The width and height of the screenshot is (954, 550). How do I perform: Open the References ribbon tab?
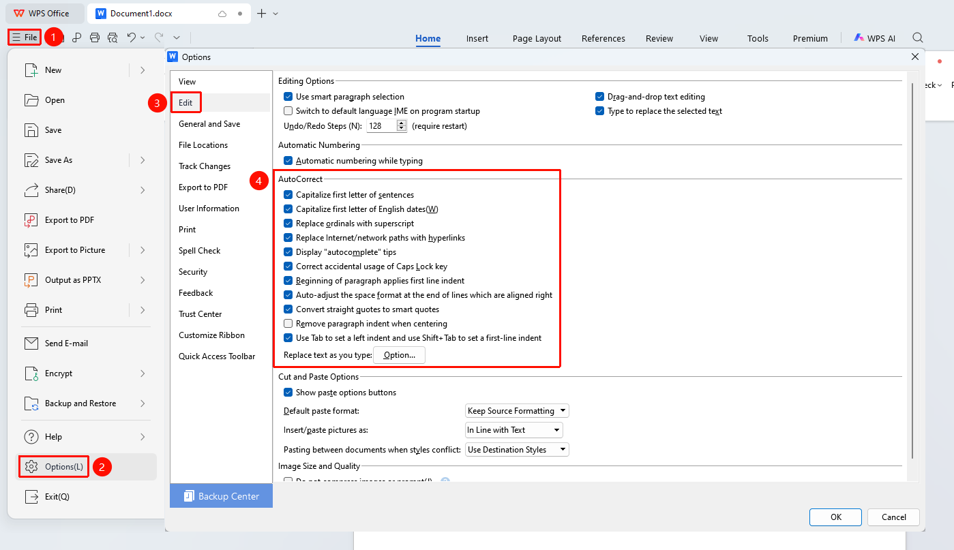coord(603,38)
